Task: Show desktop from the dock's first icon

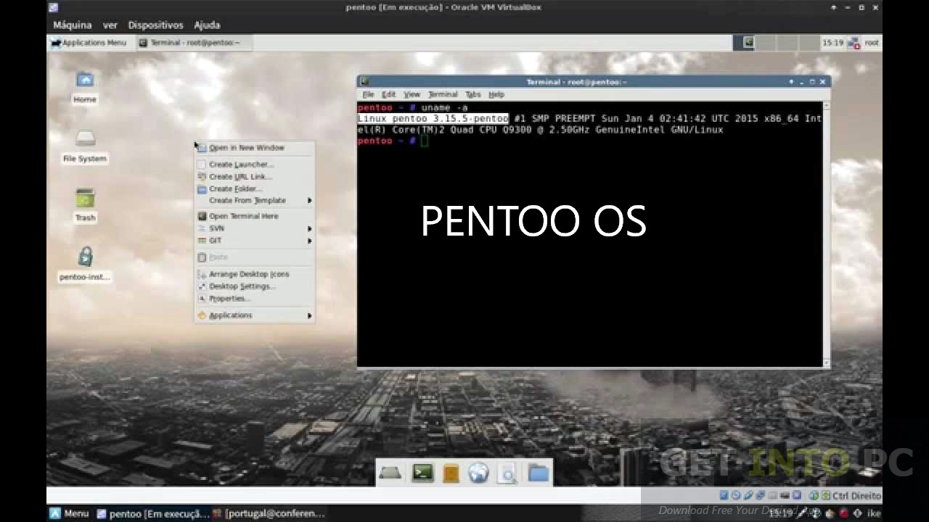Action: click(390, 473)
